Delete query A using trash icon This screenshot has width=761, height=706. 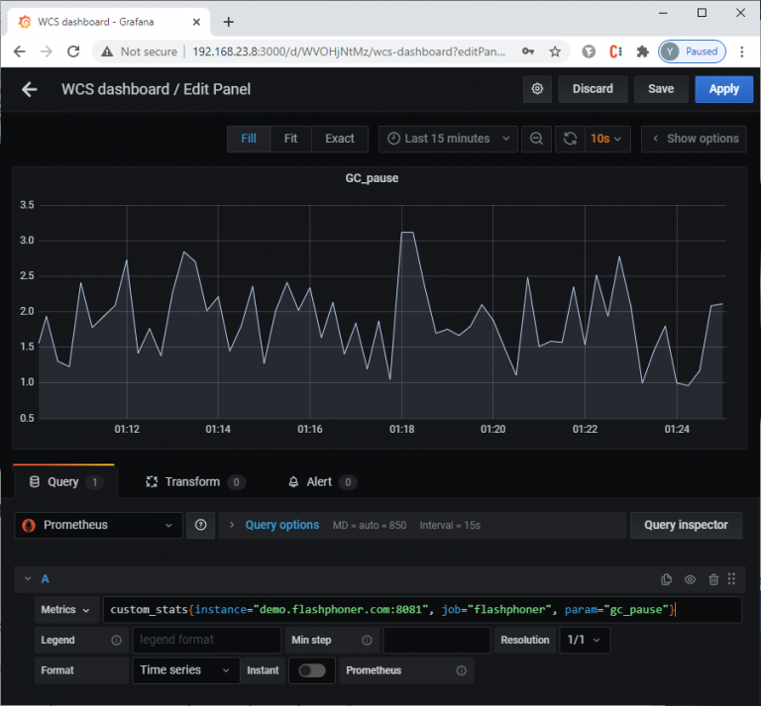pos(711,579)
